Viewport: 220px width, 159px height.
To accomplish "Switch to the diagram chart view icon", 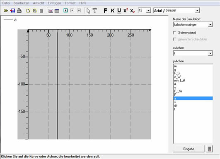I will coord(51,11).
